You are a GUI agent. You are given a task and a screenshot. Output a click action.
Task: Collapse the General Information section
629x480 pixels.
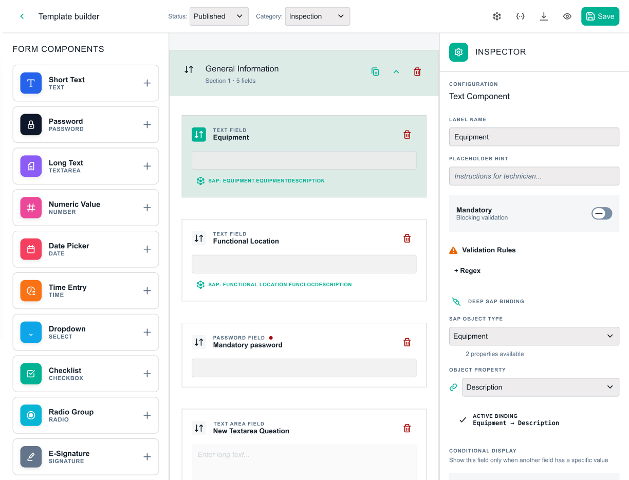pyautogui.click(x=396, y=72)
